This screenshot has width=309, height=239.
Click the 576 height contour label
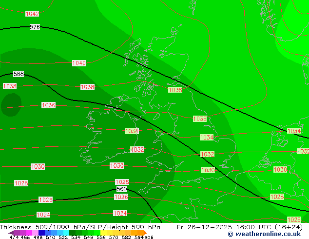(35, 27)
